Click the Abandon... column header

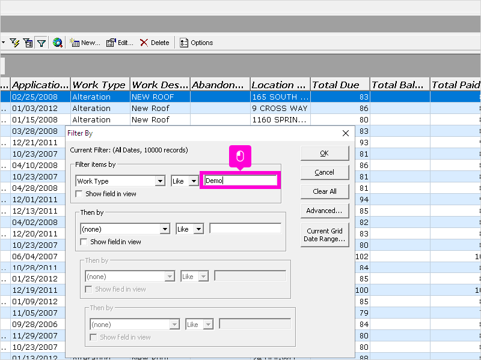point(220,85)
